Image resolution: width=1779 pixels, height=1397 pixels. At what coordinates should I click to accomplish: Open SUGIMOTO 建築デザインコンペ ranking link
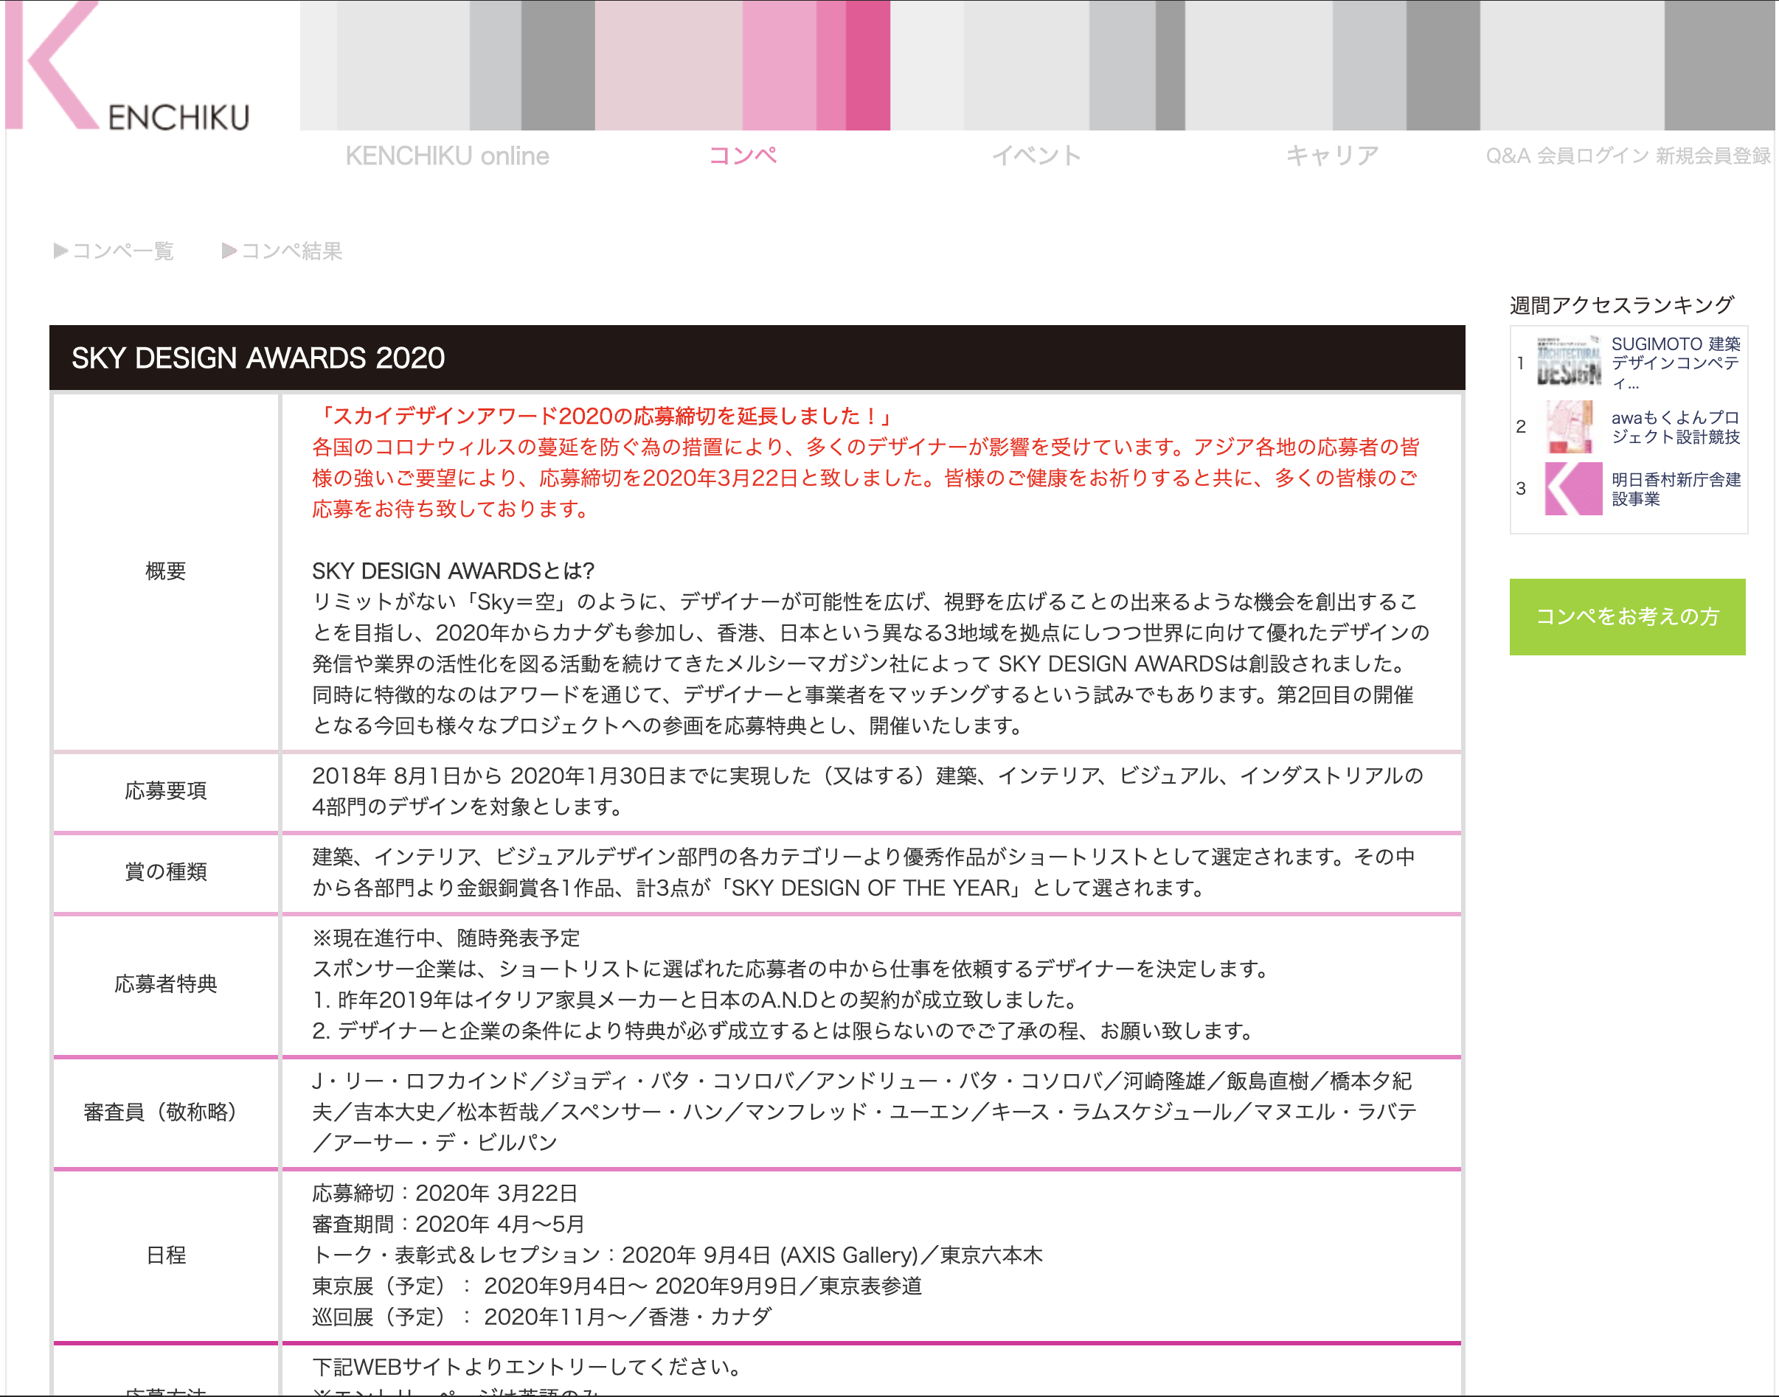tap(1675, 363)
